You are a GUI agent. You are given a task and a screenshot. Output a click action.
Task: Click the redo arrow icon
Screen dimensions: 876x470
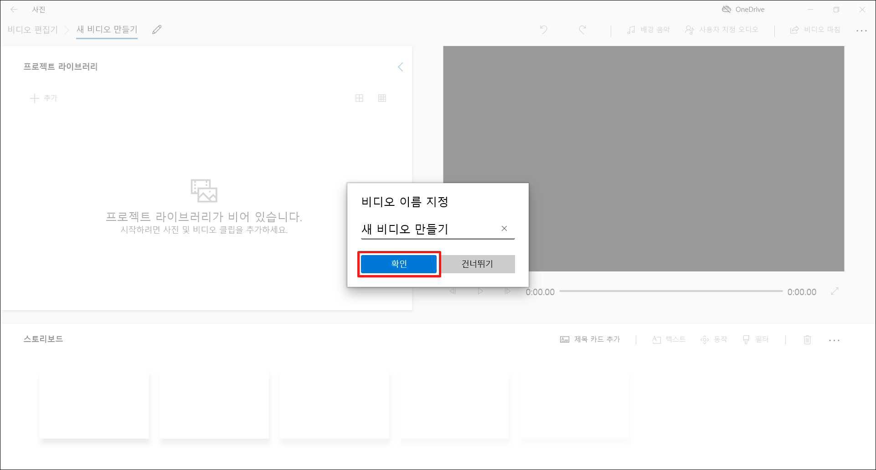(582, 30)
